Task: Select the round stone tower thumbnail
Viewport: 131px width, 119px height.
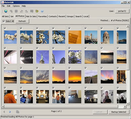Action: coord(107,37)
